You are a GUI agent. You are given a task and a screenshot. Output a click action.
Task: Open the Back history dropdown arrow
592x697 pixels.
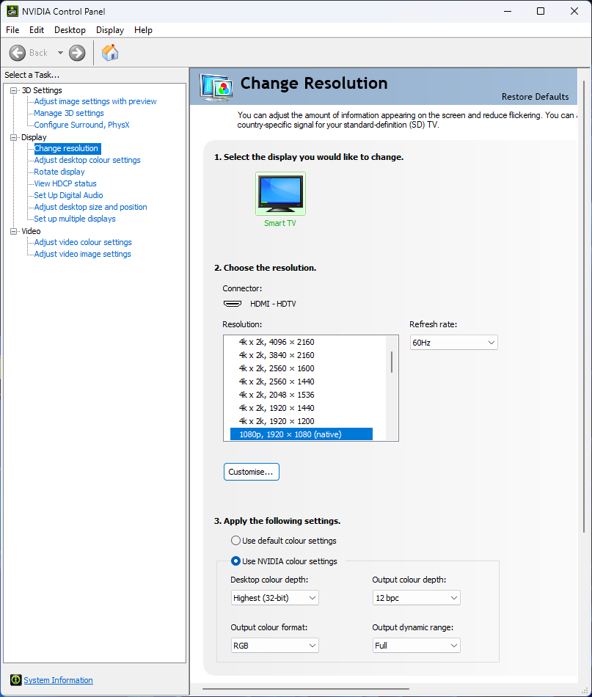pyautogui.click(x=60, y=53)
